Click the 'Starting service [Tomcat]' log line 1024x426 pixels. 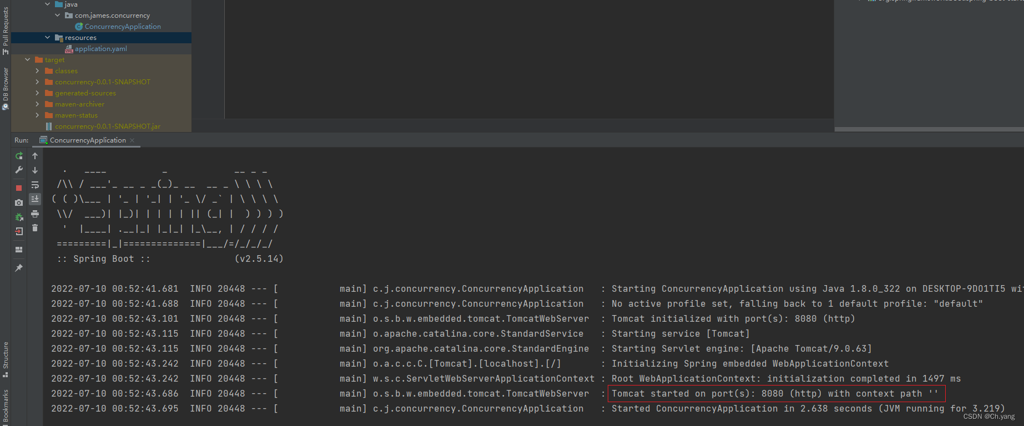pyautogui.click(x=680, y=334)
